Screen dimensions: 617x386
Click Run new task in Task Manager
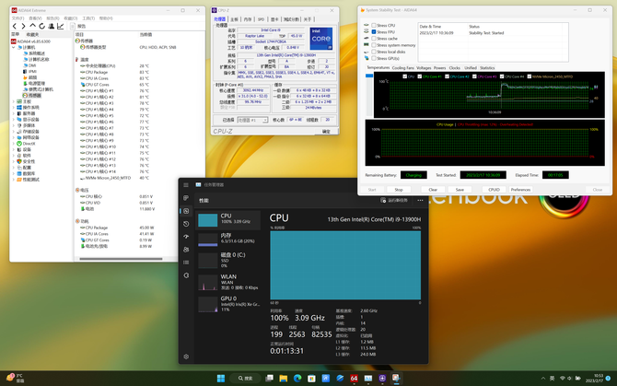click(x=394, y=200)
